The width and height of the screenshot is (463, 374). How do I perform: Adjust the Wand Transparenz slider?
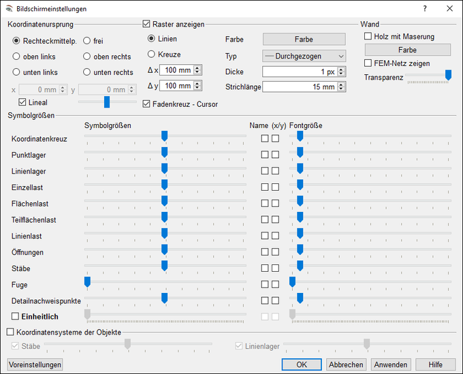tap(447, 75)
